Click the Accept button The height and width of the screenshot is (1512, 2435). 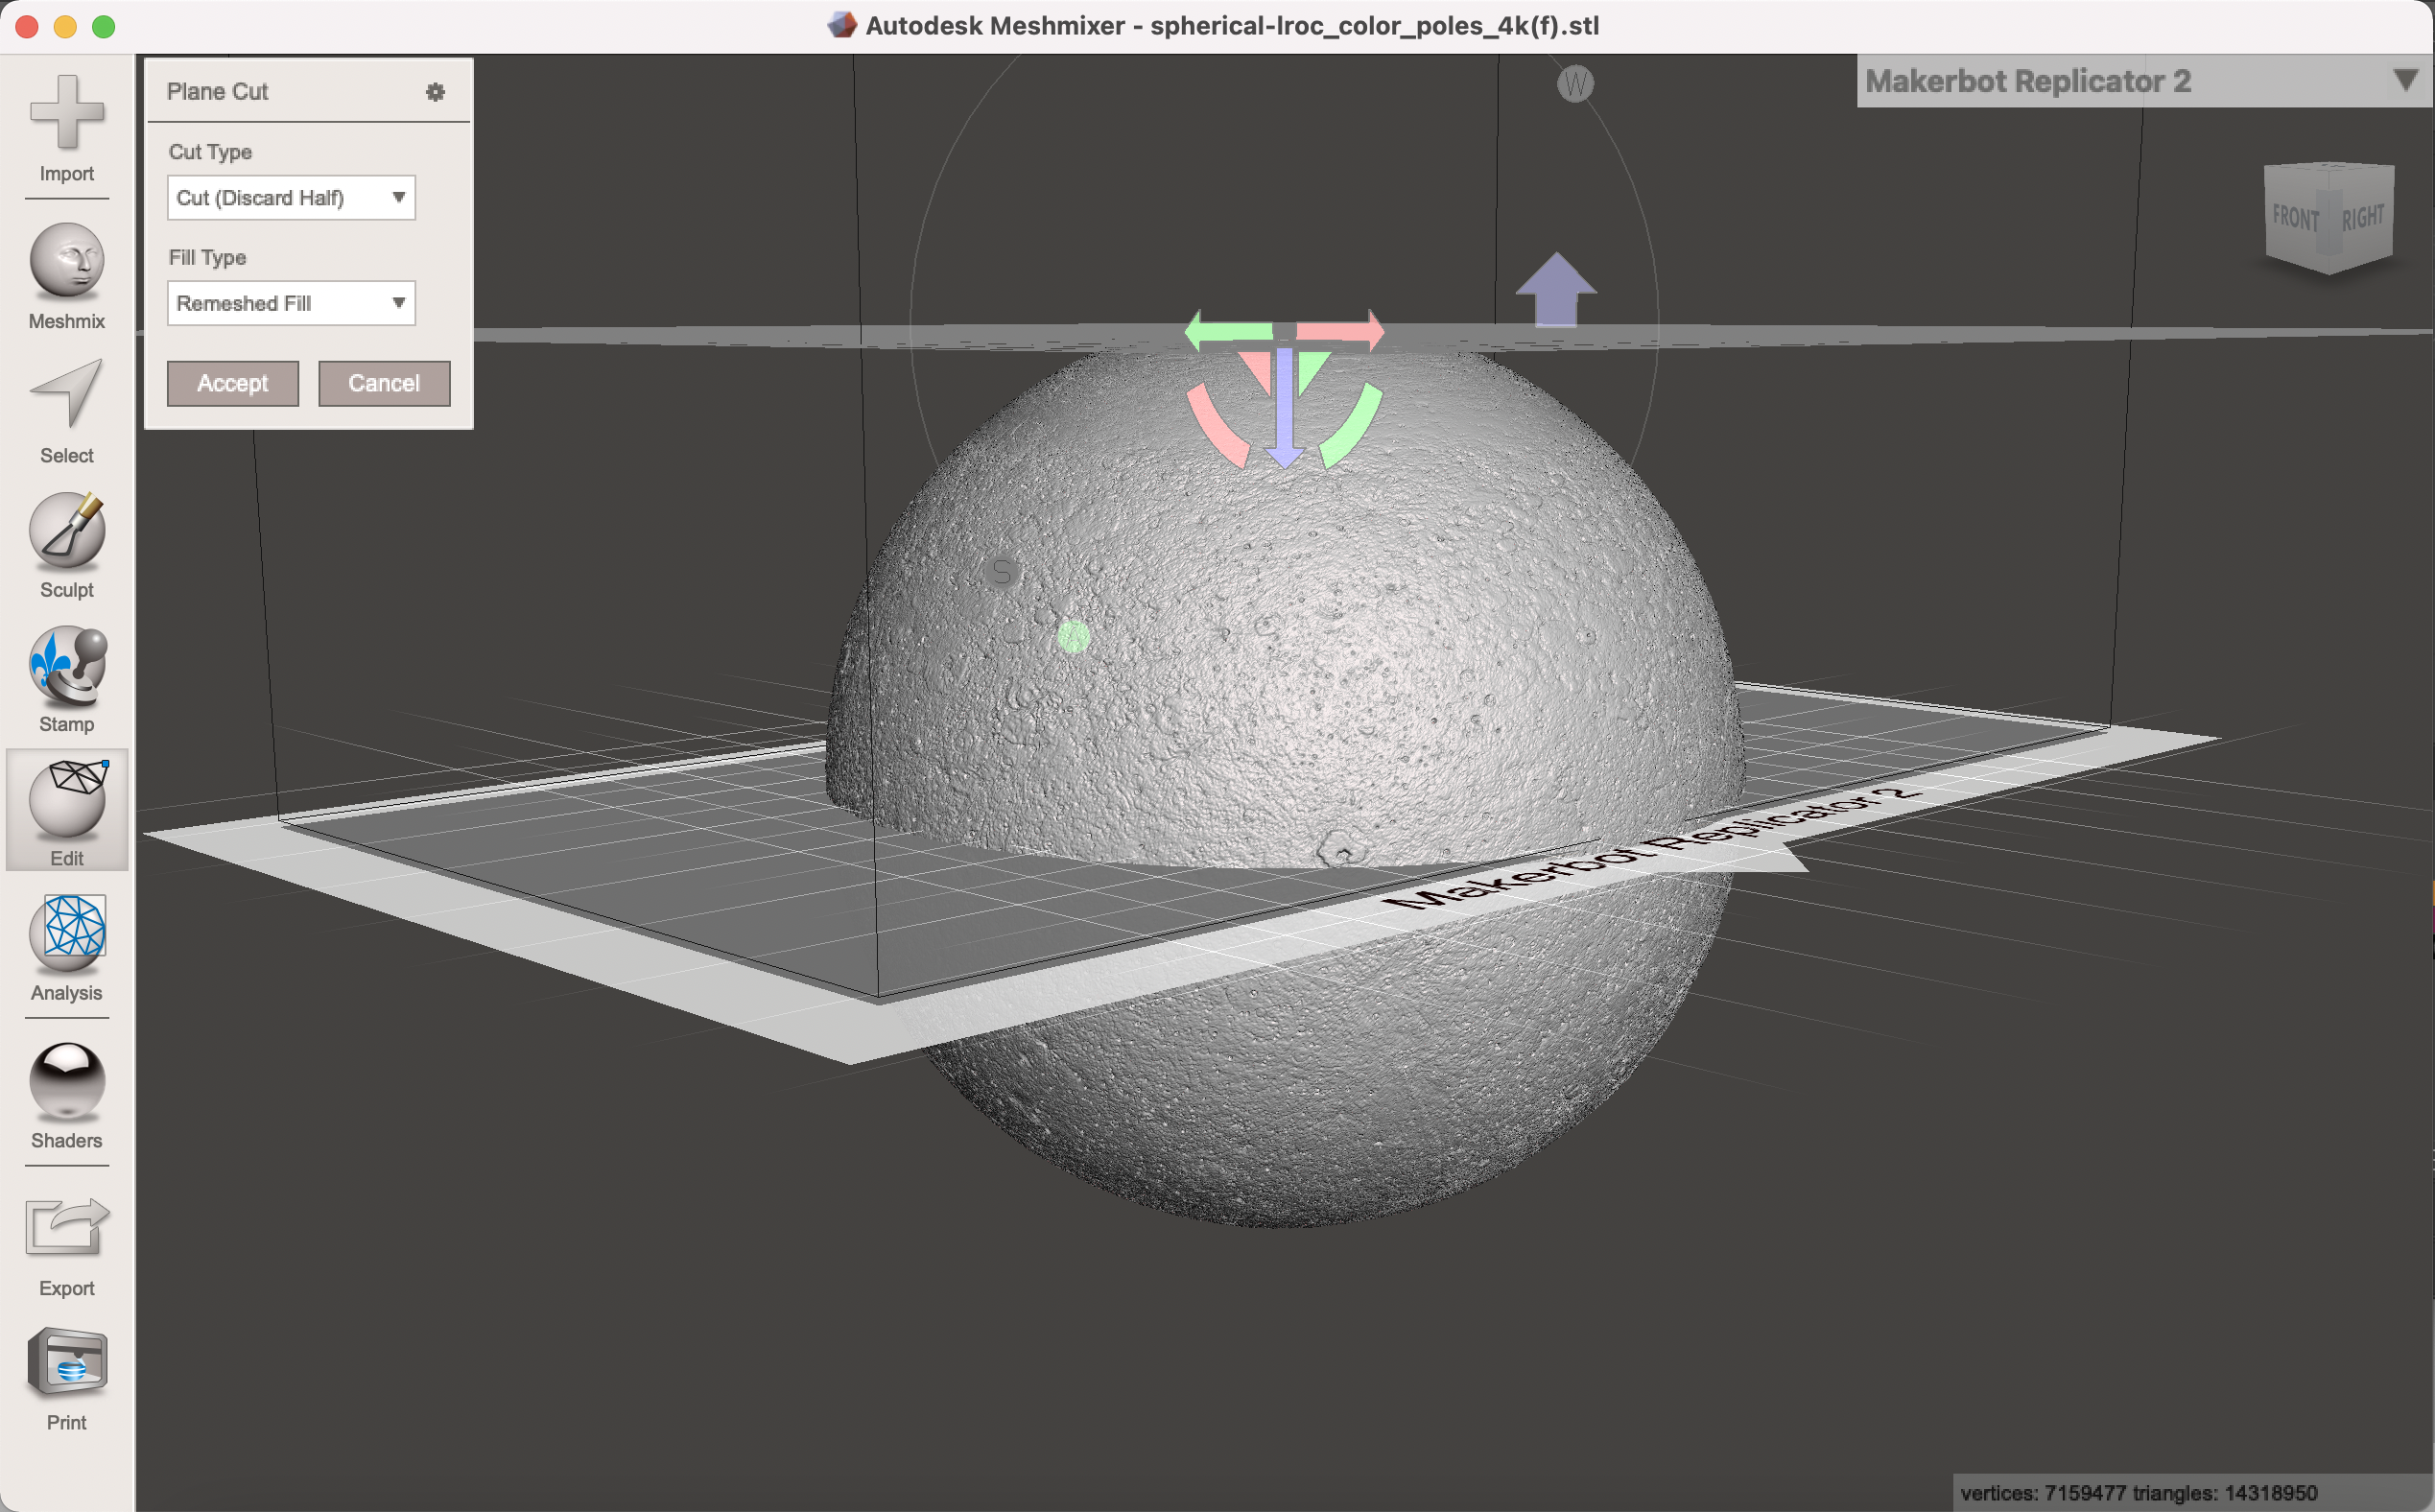point(231,382)
